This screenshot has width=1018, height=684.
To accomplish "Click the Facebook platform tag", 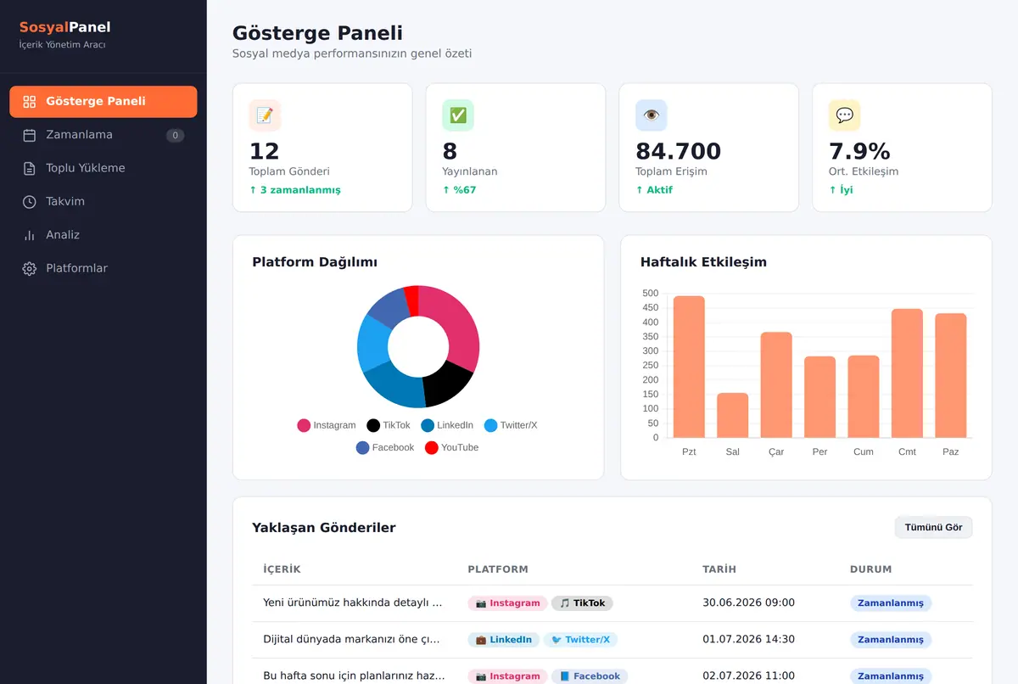I will 590,676.
